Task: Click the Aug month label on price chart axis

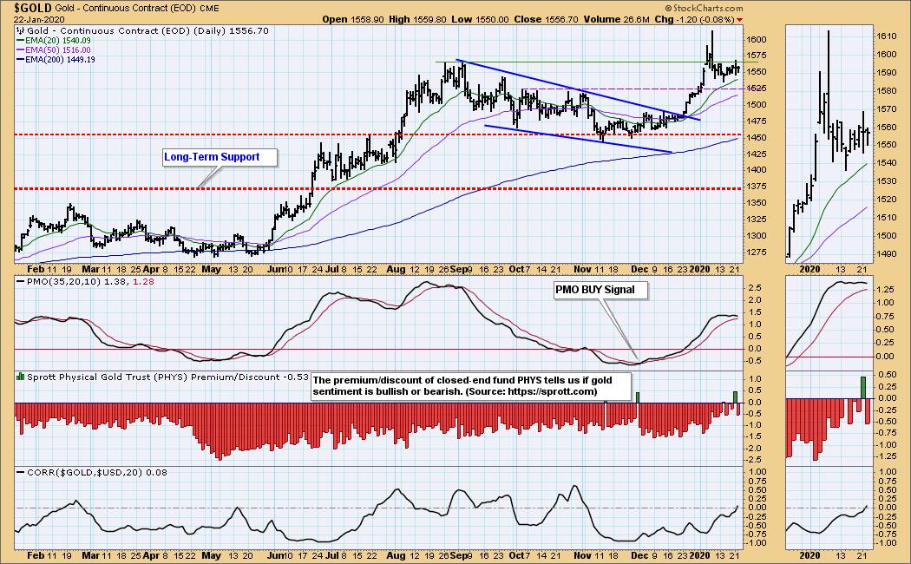Action: (396, 270)
